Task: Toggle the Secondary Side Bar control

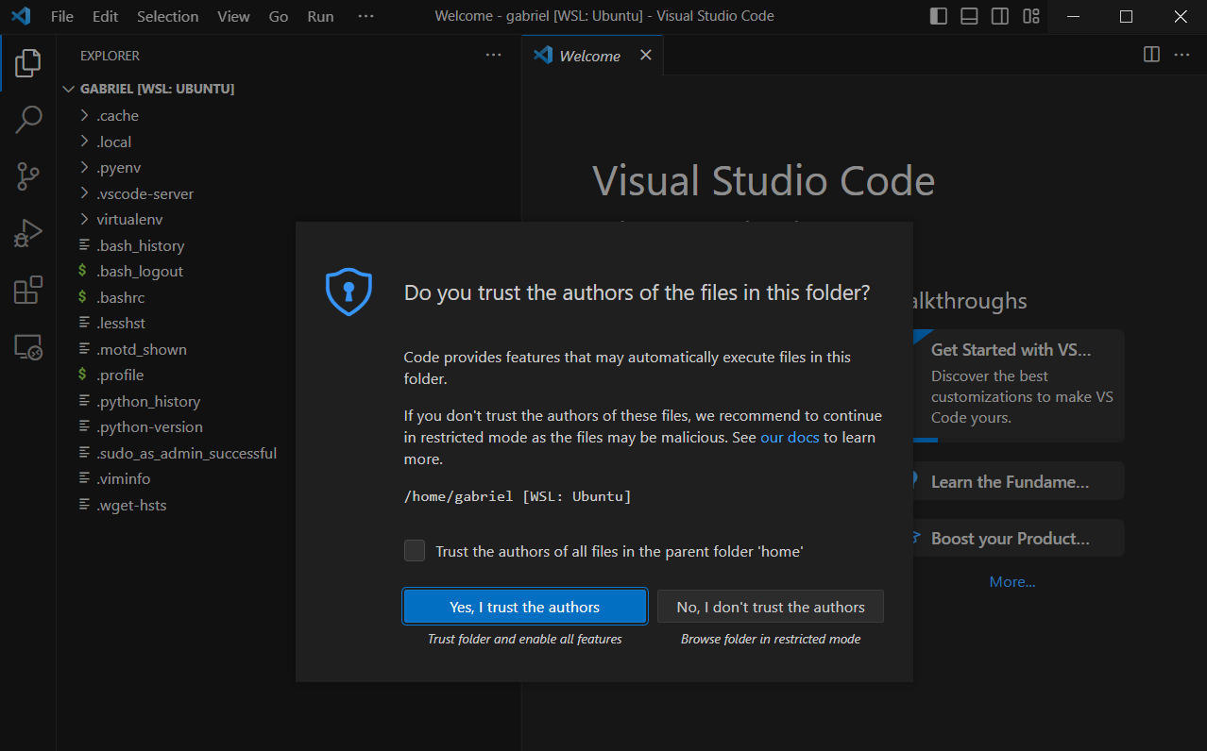Action: [x=999, y=16]
